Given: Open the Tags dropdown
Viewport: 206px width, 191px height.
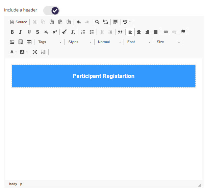Looking at the screenshot, I should [50, 42].
